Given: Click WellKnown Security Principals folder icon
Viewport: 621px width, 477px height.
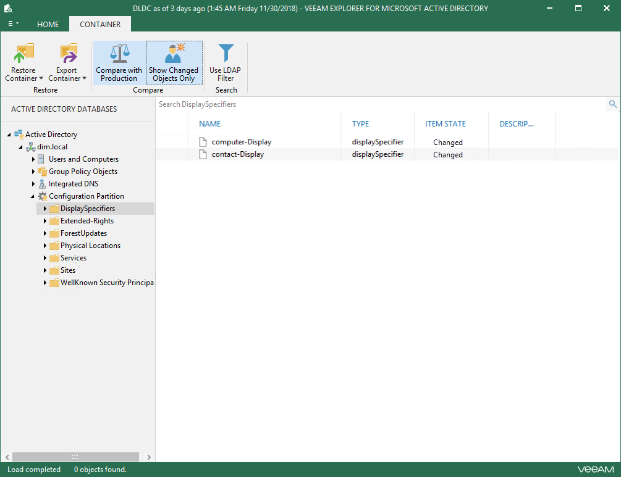Looking at the screenshot, I should pos(54,283).
